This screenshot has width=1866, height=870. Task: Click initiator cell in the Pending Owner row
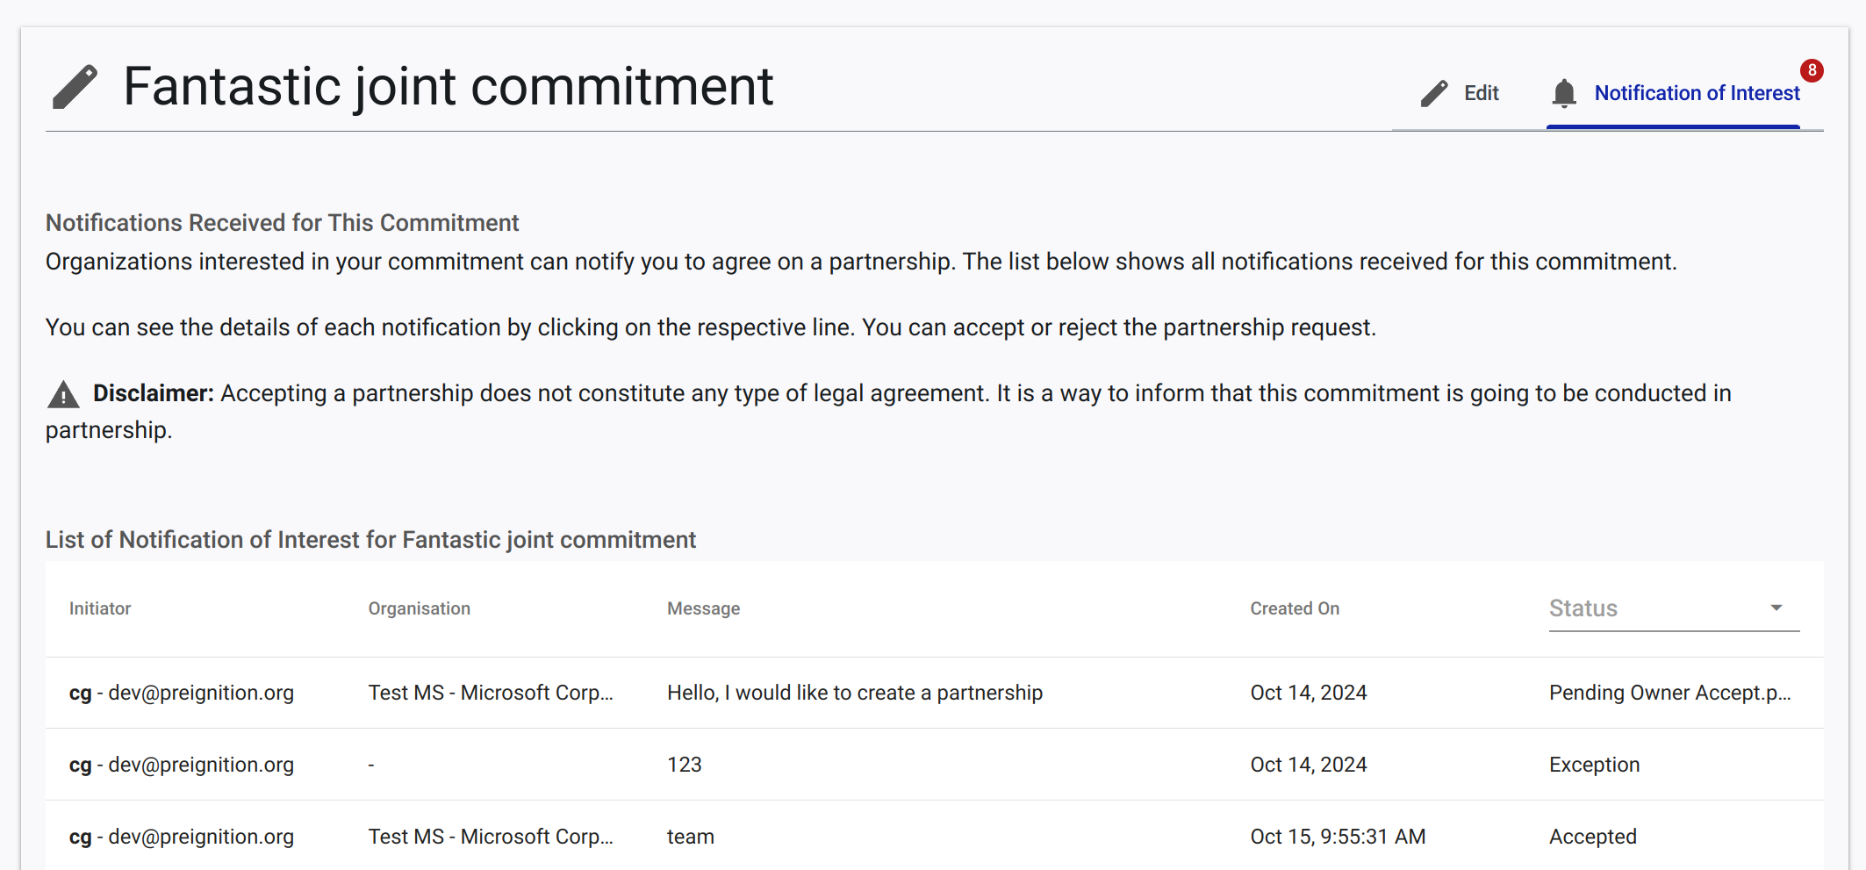coord(182,693)
